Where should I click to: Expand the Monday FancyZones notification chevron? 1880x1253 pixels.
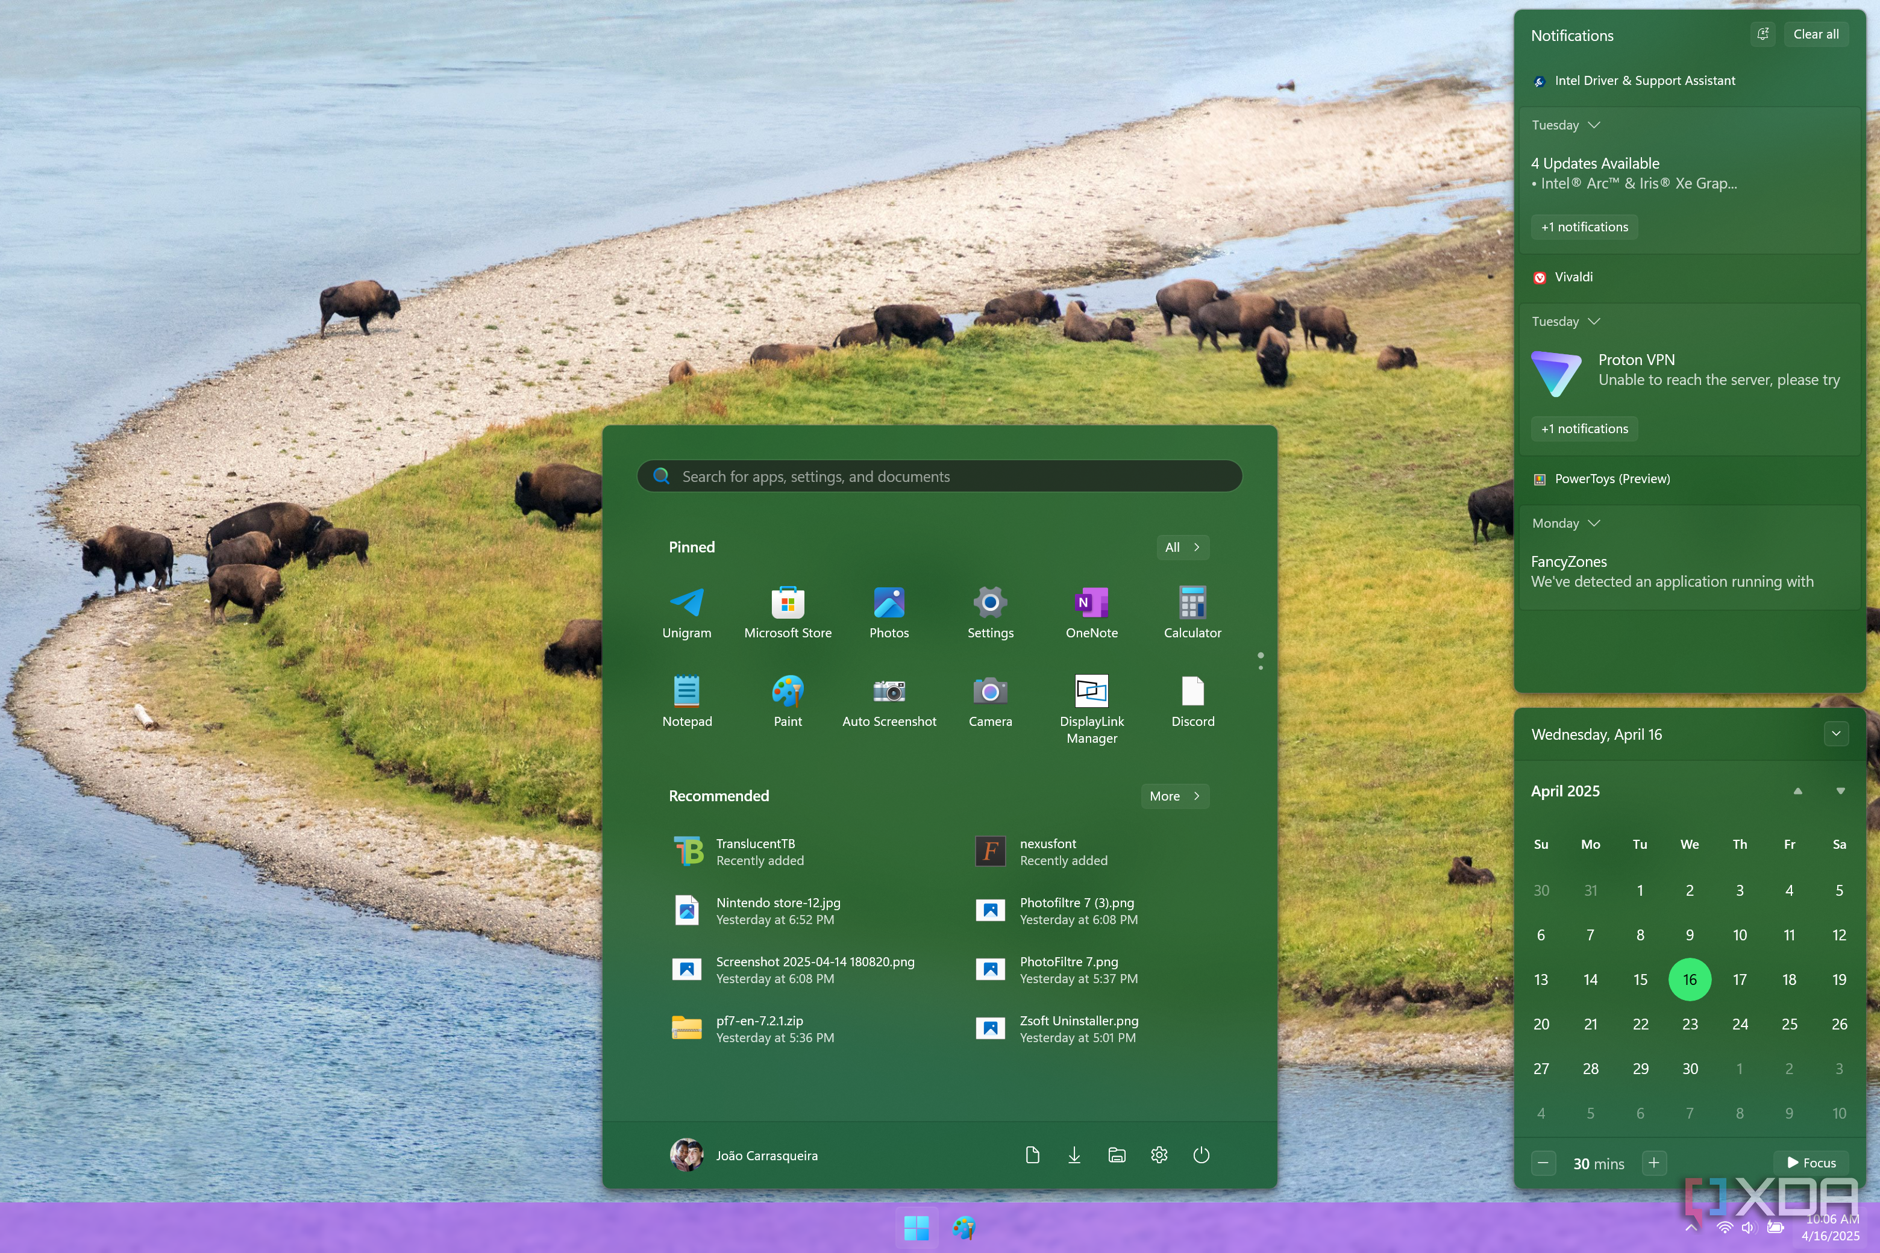(1594, 523)
